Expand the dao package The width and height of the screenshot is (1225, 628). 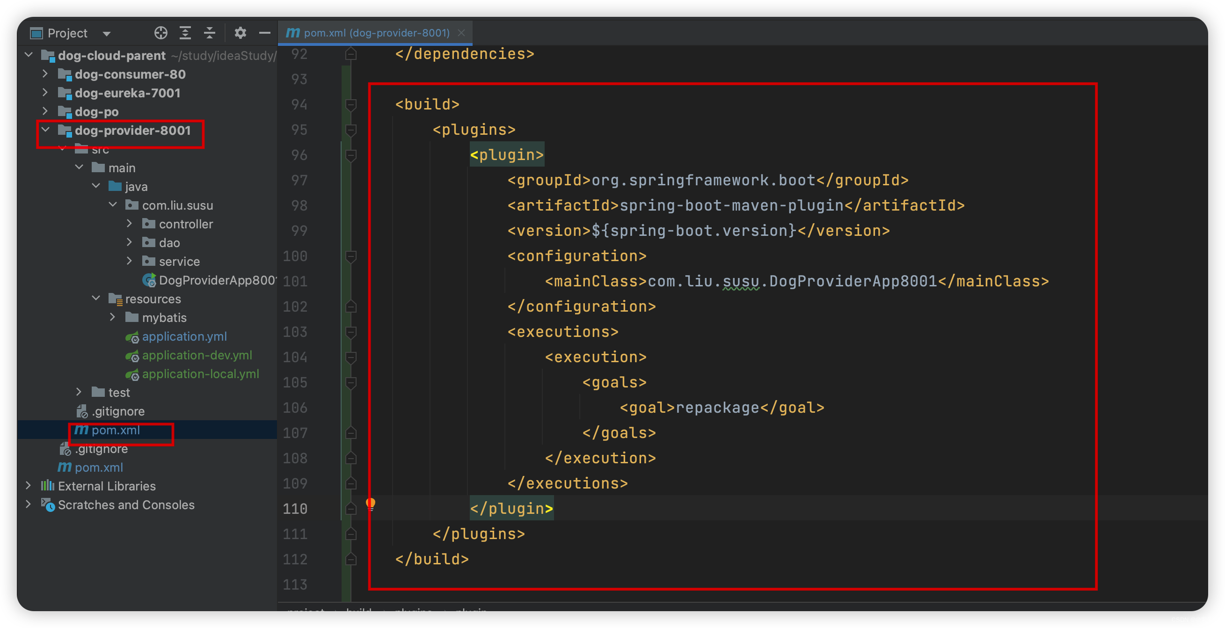129,242
